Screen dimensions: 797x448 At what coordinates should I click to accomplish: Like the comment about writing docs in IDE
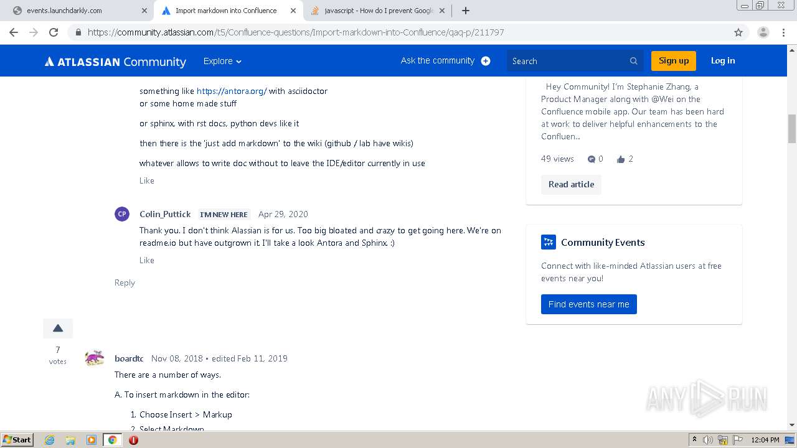pos(146,180)
